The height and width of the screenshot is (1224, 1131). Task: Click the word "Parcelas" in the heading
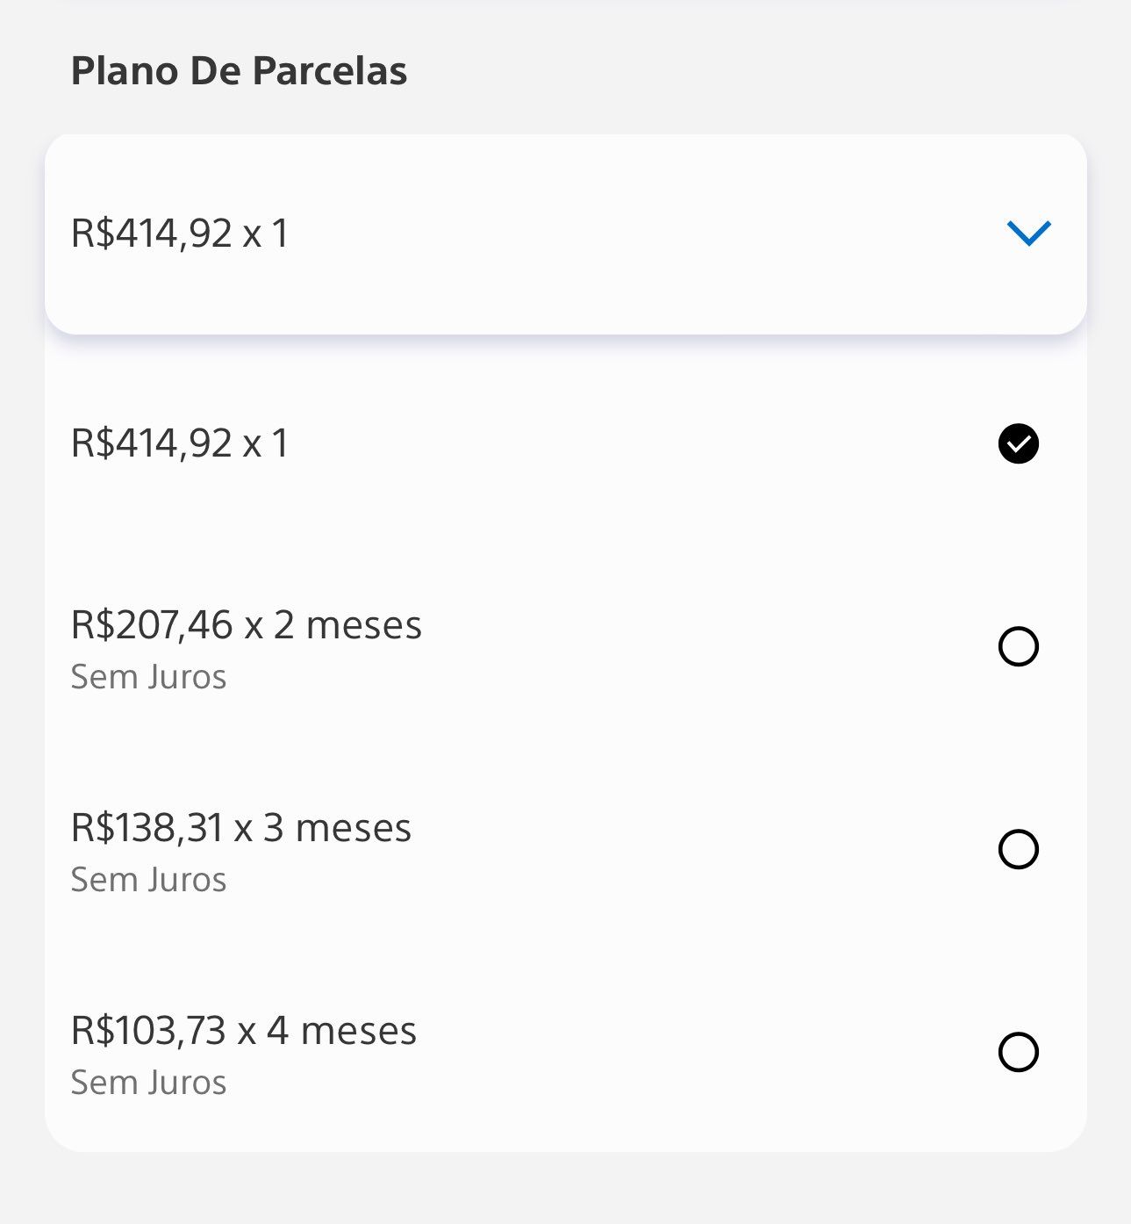330,71
